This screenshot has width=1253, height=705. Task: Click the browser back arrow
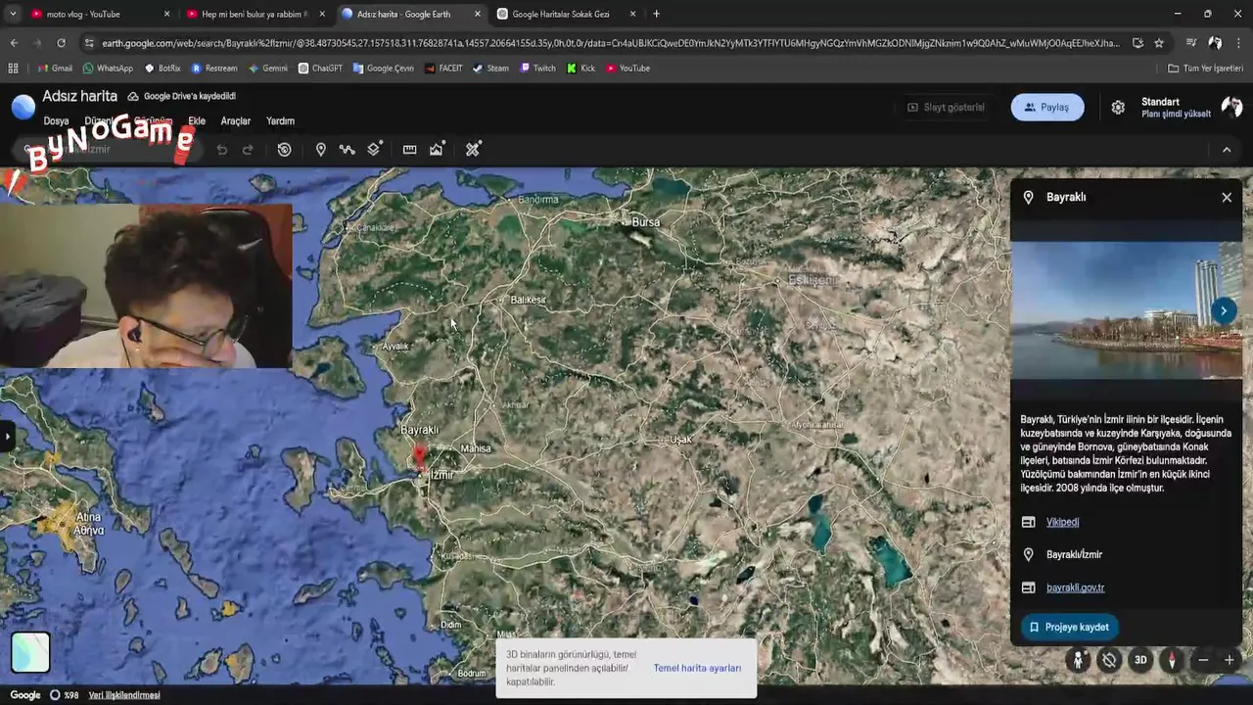click(14, 43)
